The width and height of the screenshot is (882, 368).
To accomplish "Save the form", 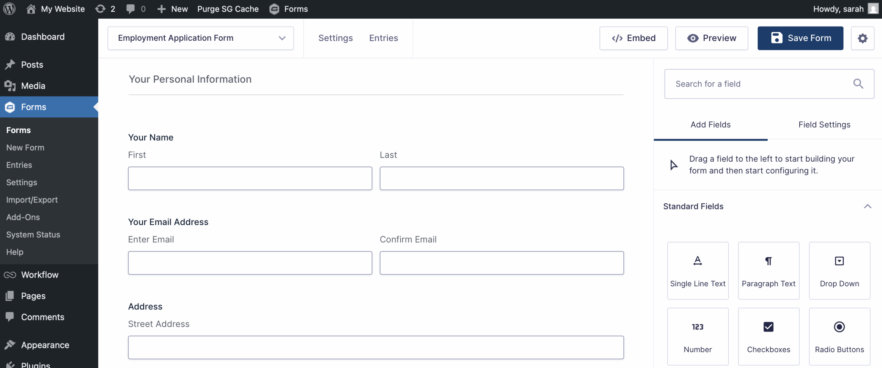I will tap(800, 38).
